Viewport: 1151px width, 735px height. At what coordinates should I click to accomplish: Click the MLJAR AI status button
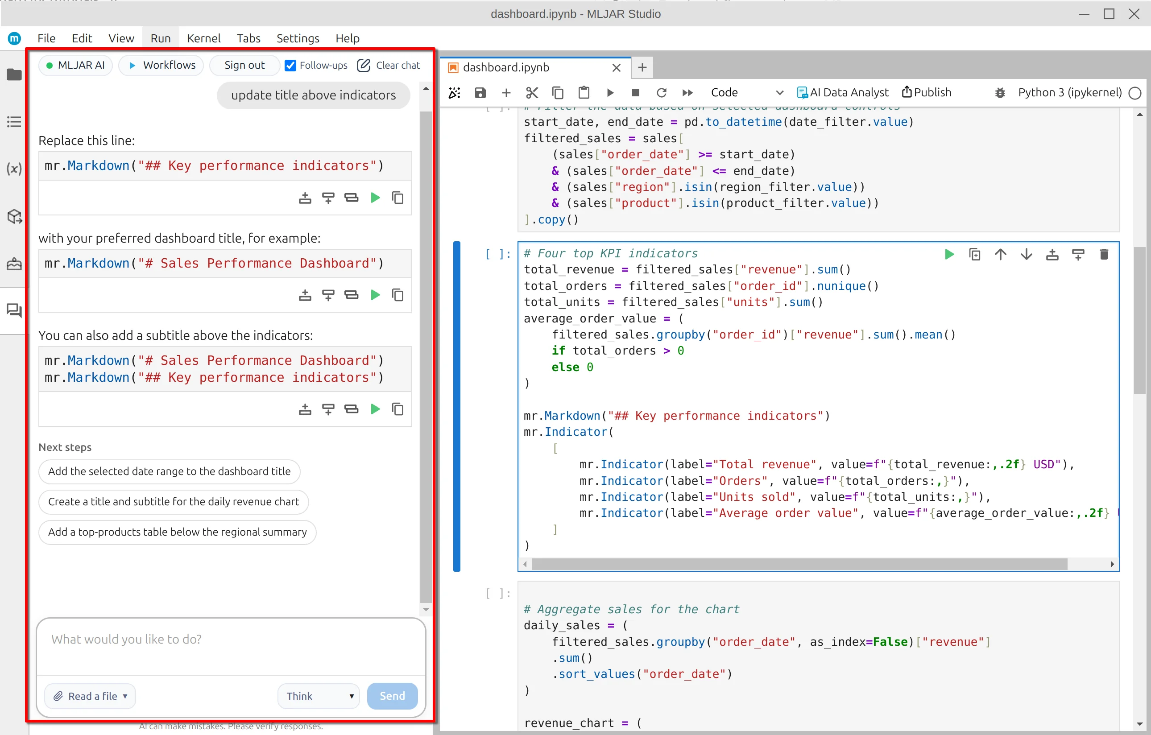point(75,65)
